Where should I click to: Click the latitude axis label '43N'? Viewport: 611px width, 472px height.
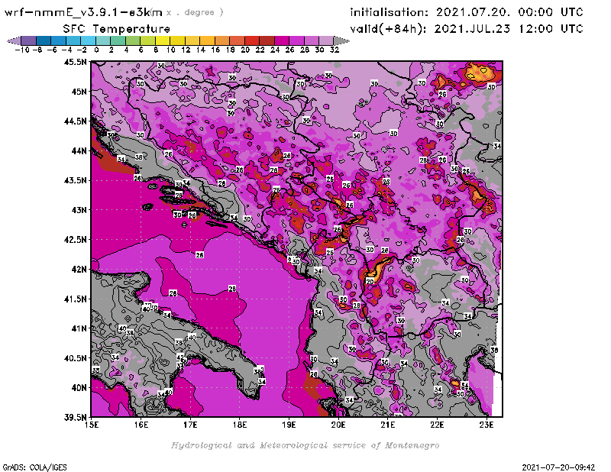point(79,210)
